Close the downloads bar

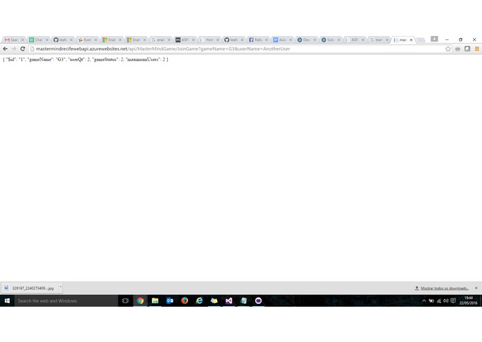coord(476,288)
